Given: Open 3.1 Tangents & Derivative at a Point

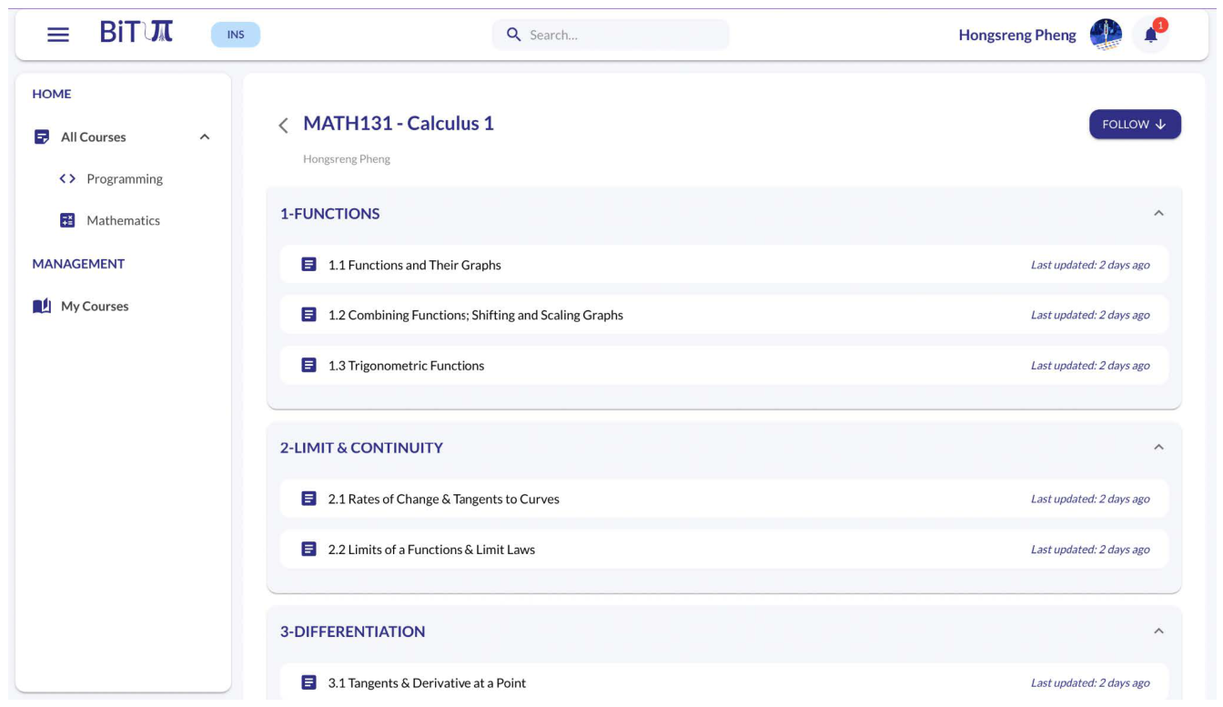Looking at the screenshot, I should 724,682.
